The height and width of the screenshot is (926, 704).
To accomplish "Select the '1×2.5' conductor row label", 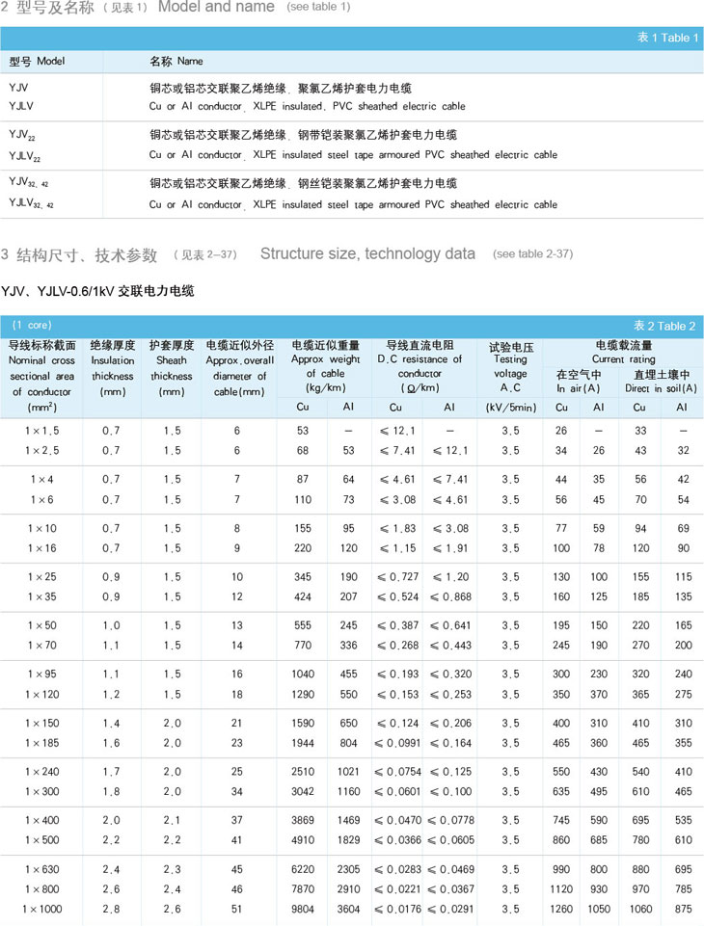I will point(42,451).
